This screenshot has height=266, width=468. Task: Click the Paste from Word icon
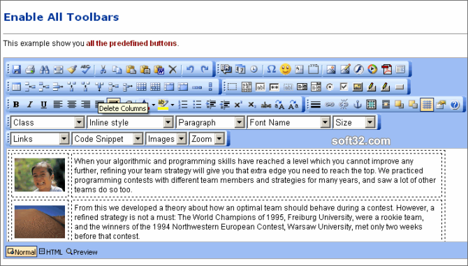click(159, 70)
